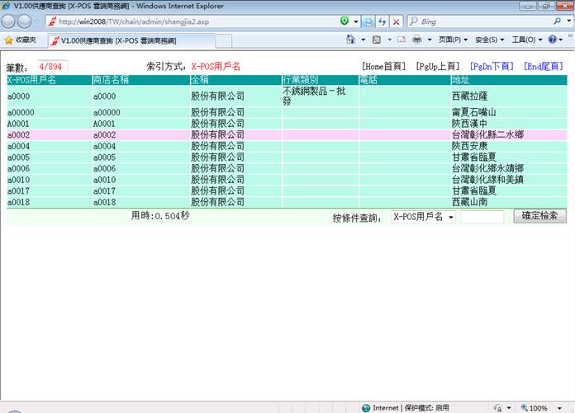Click the Home icon in command bar

coord(351,40)
